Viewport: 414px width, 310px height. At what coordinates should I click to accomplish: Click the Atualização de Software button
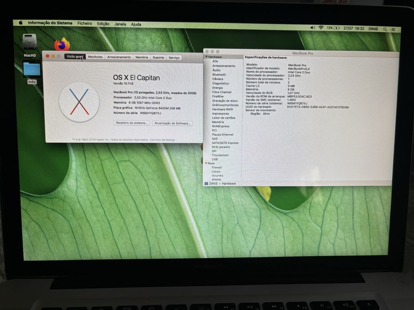point(173,123)
